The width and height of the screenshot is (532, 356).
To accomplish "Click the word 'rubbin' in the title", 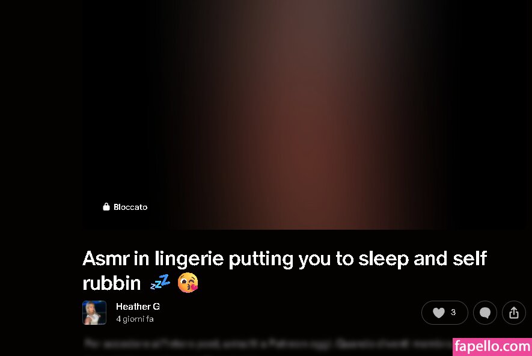I will coord(112,283).
